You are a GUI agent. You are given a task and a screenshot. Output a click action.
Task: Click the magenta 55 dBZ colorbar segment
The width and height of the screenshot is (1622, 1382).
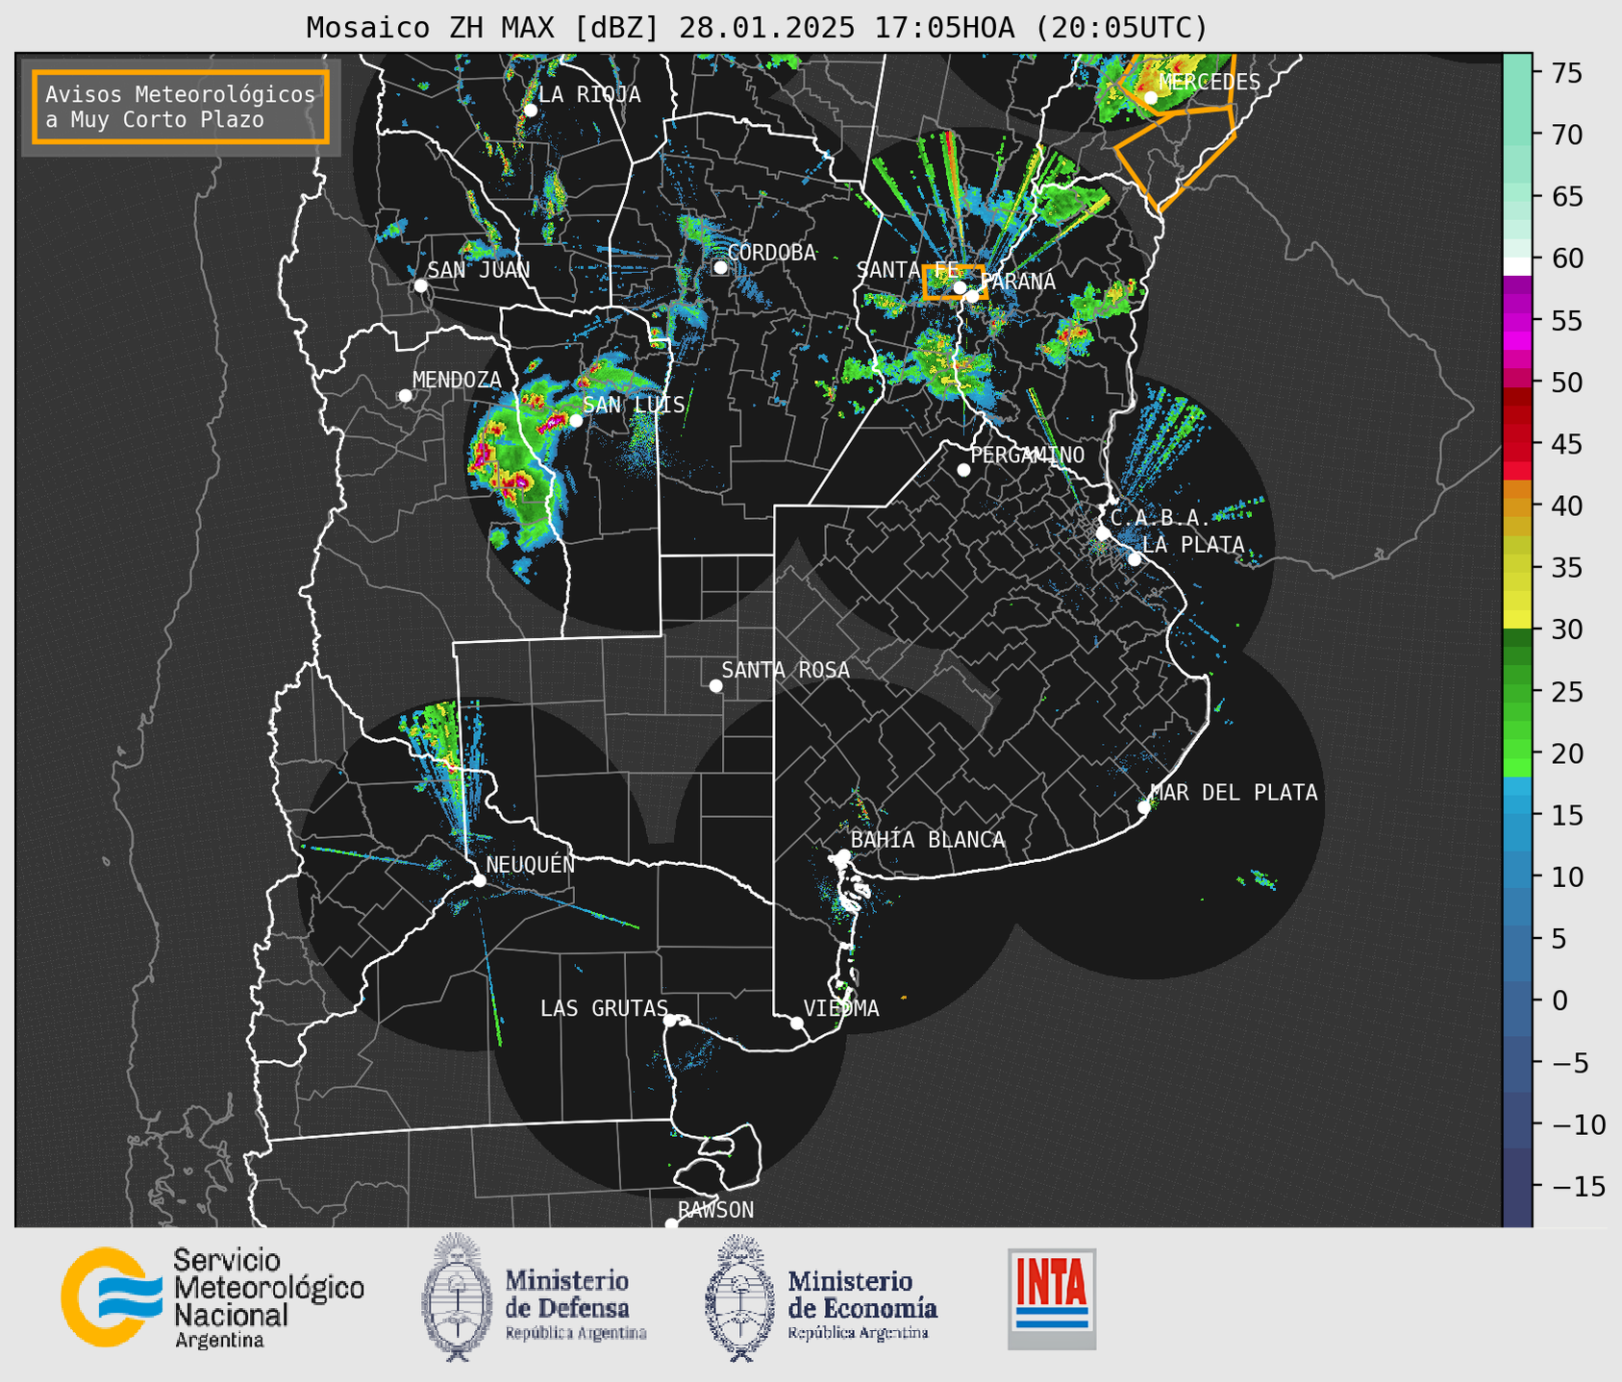point(1517,320)
